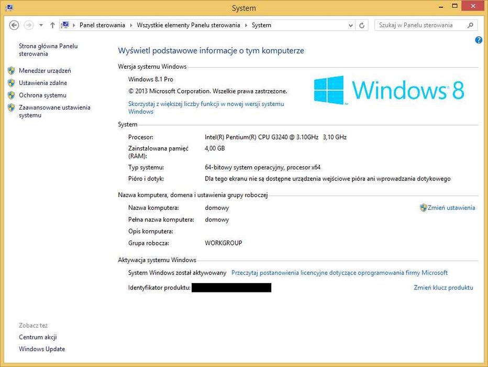Expand the chevron before Panel sterowania

pos(74,25)
